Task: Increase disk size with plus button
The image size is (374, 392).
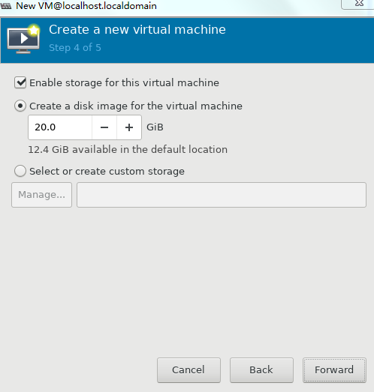Action: click(x=129, y=127)
